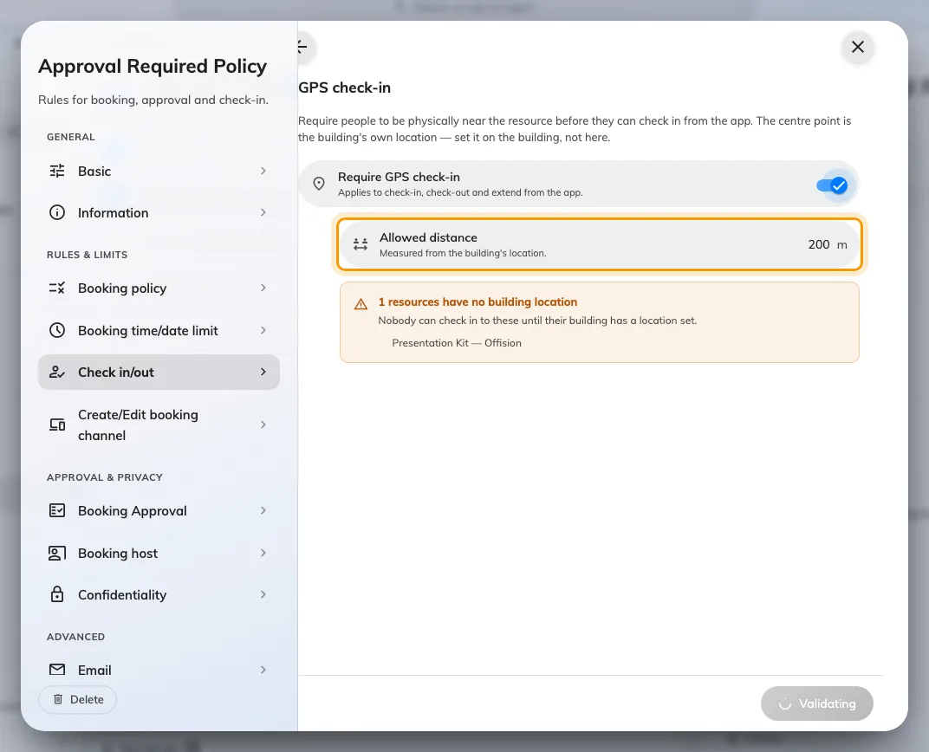Click the back arrow above GPS check-in
This screenshot has height=752, width=929.
(x=302, y=47)
